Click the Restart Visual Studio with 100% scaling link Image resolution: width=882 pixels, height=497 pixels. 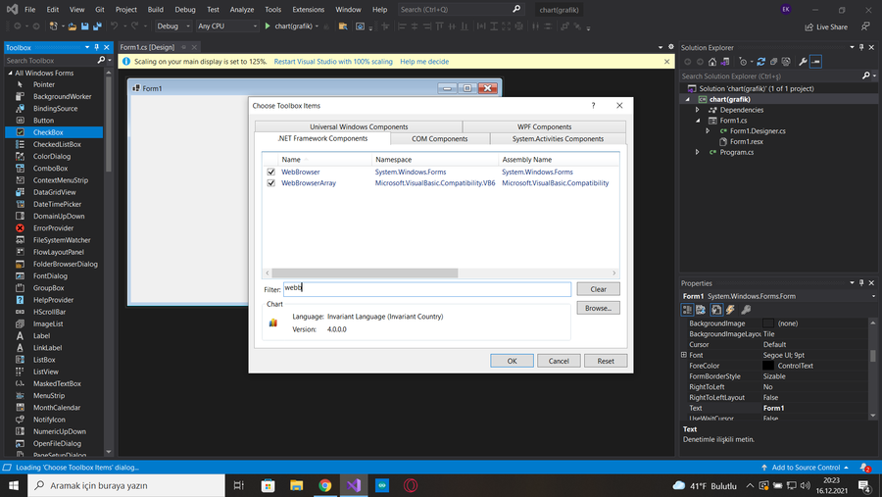[x=333, y=62]
